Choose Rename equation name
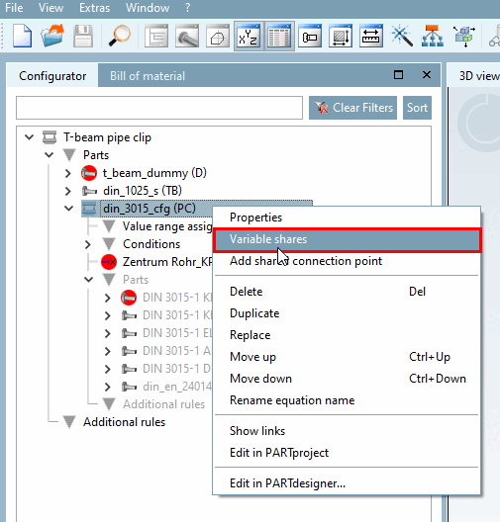Image resolution: width=500 pixels, height=522 pixels. point(347,400)
